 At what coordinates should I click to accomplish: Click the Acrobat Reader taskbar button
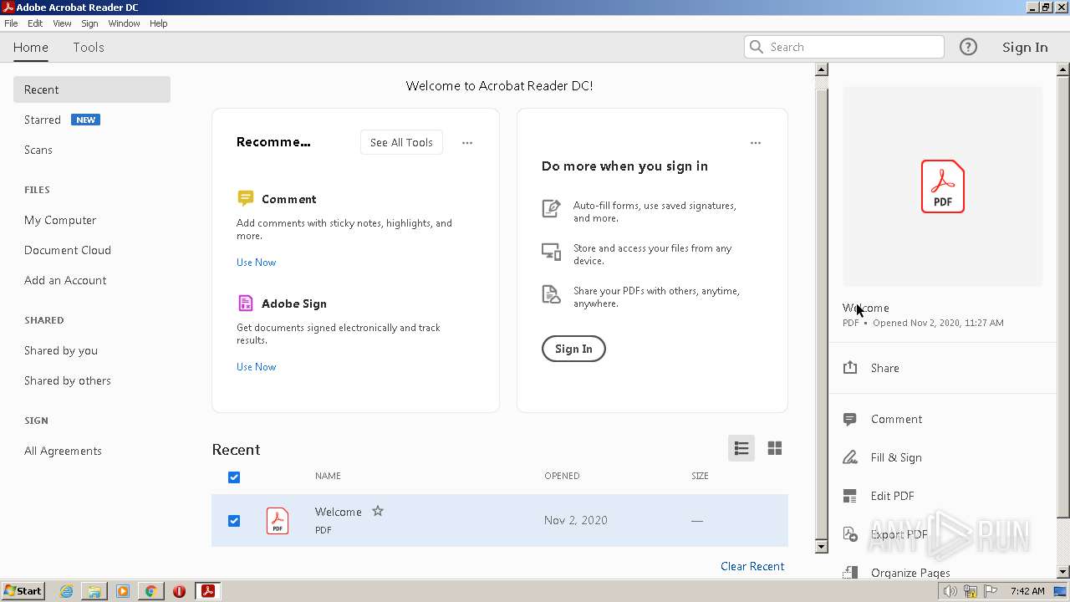point(207,591)
